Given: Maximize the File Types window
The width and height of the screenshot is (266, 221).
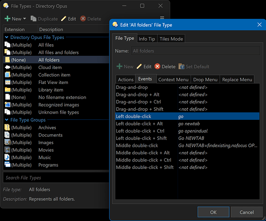Looking at the screenshot, I should tap(142, 6).
